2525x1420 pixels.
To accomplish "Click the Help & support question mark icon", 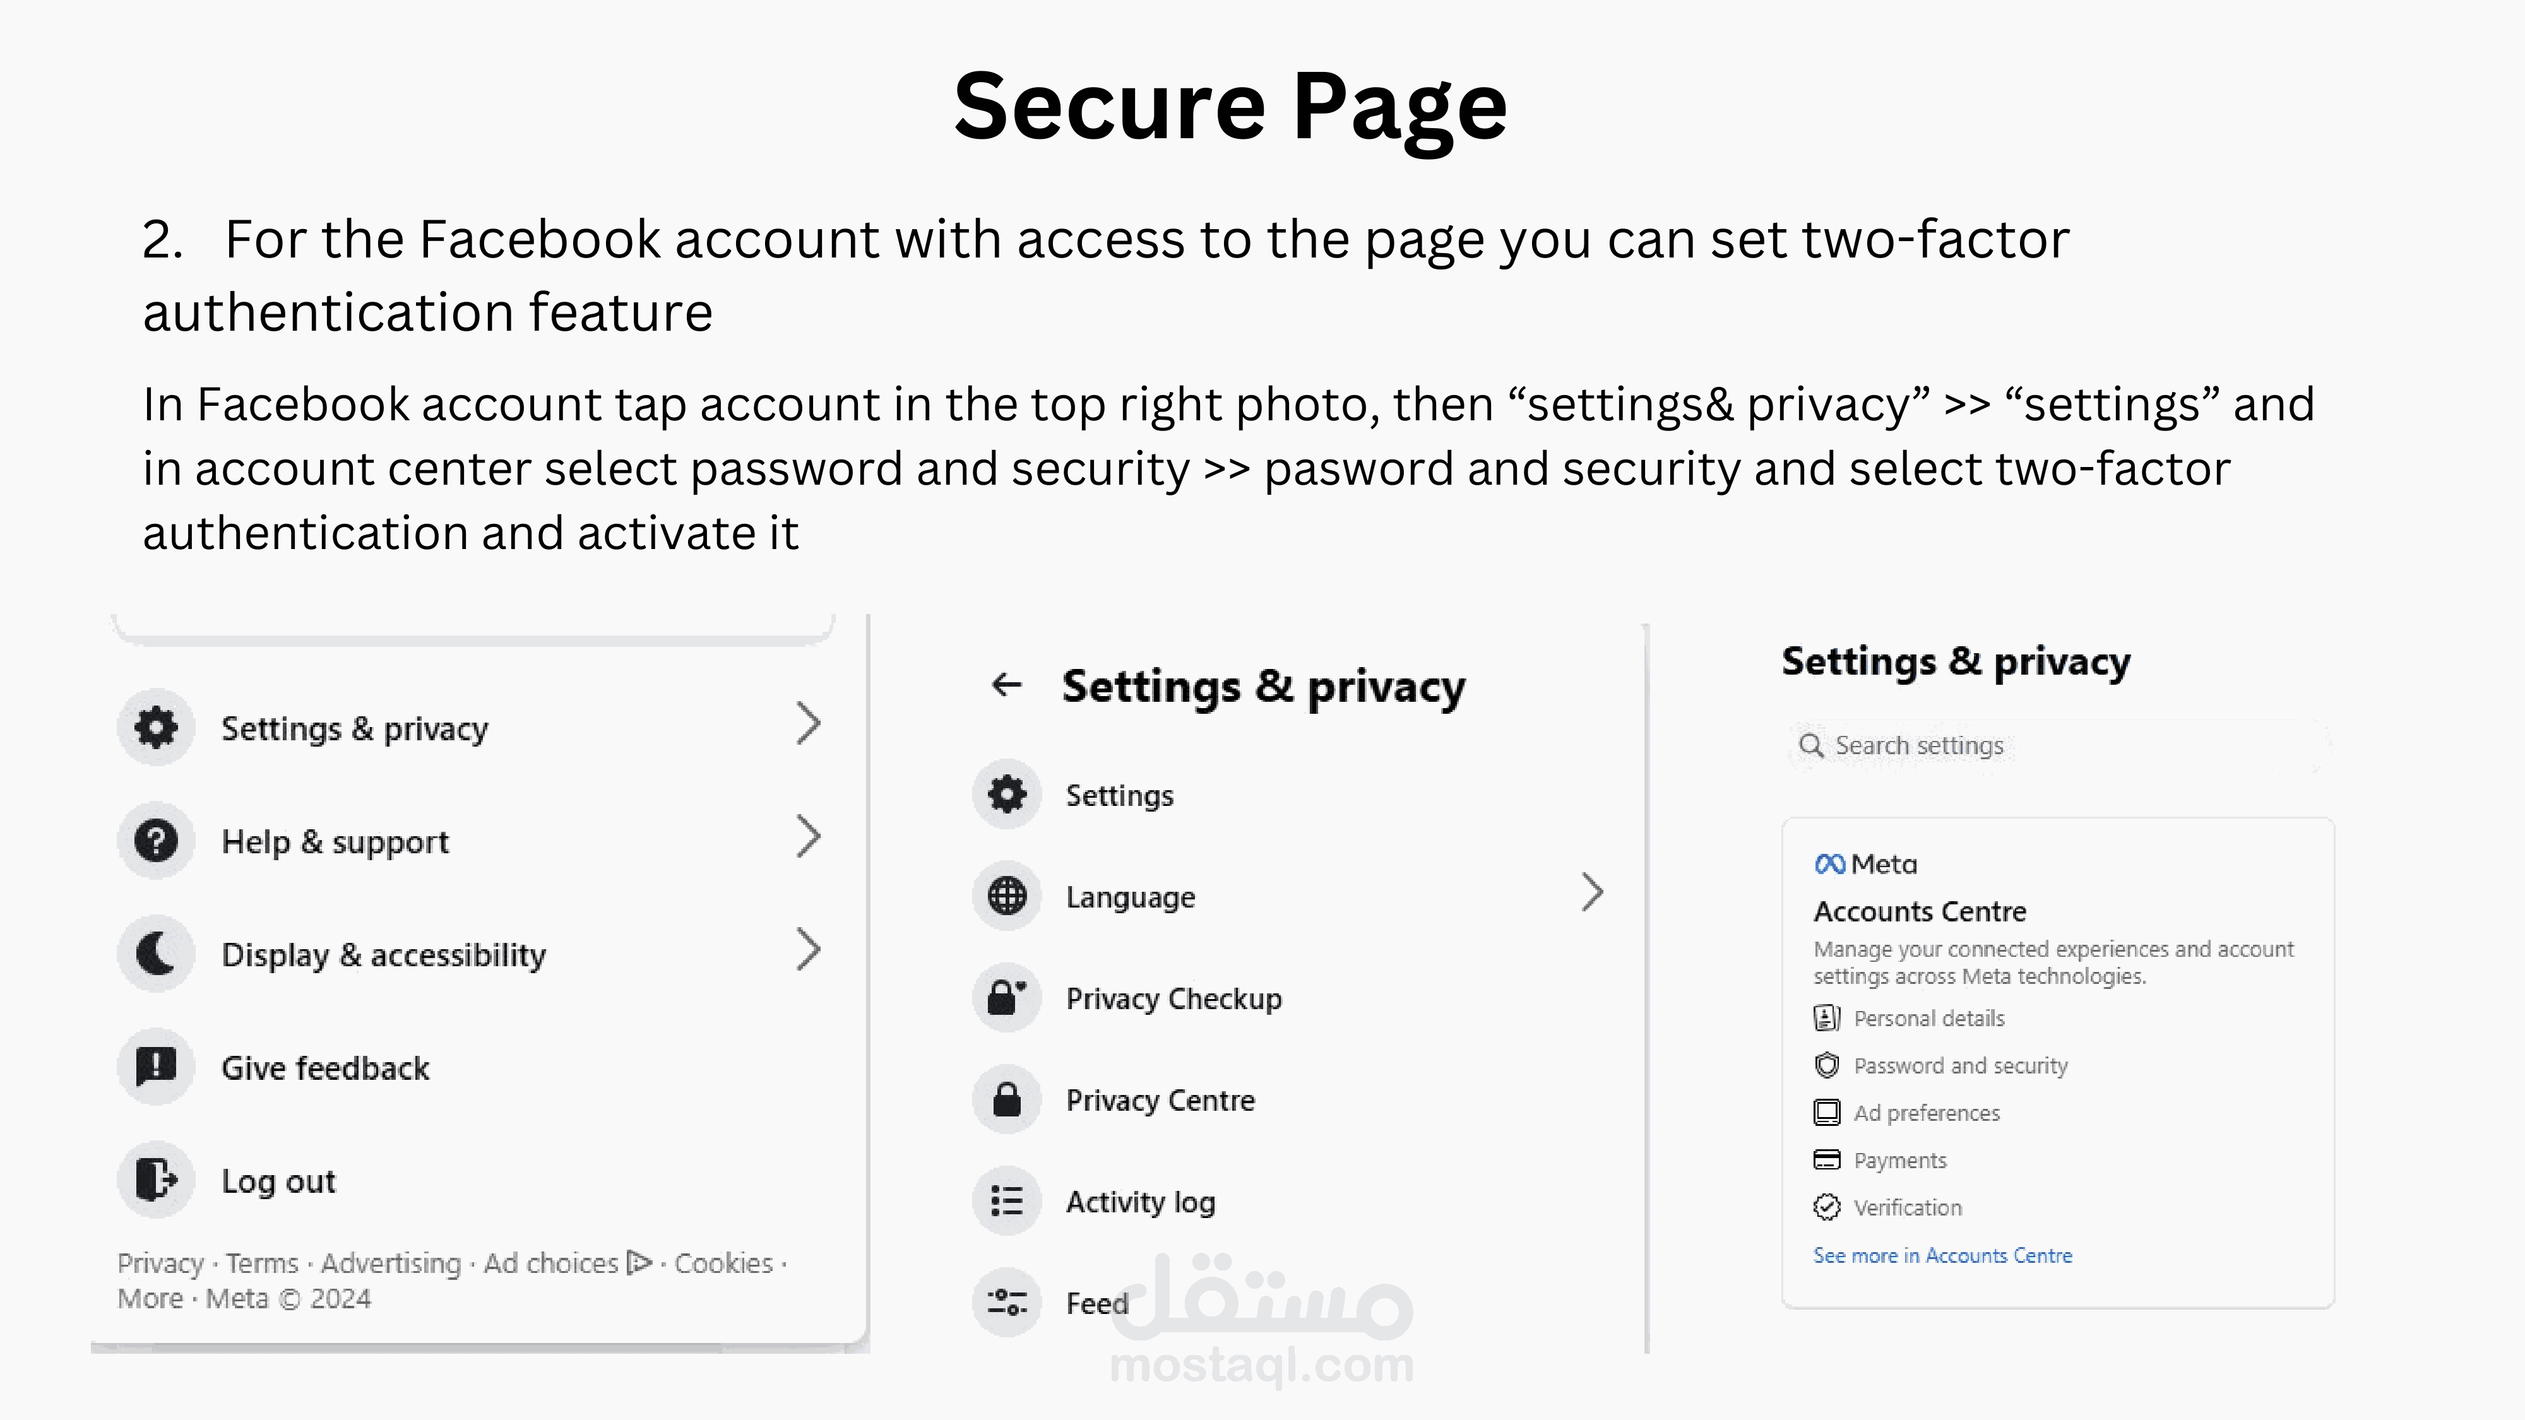I will [x=156, y=841].
